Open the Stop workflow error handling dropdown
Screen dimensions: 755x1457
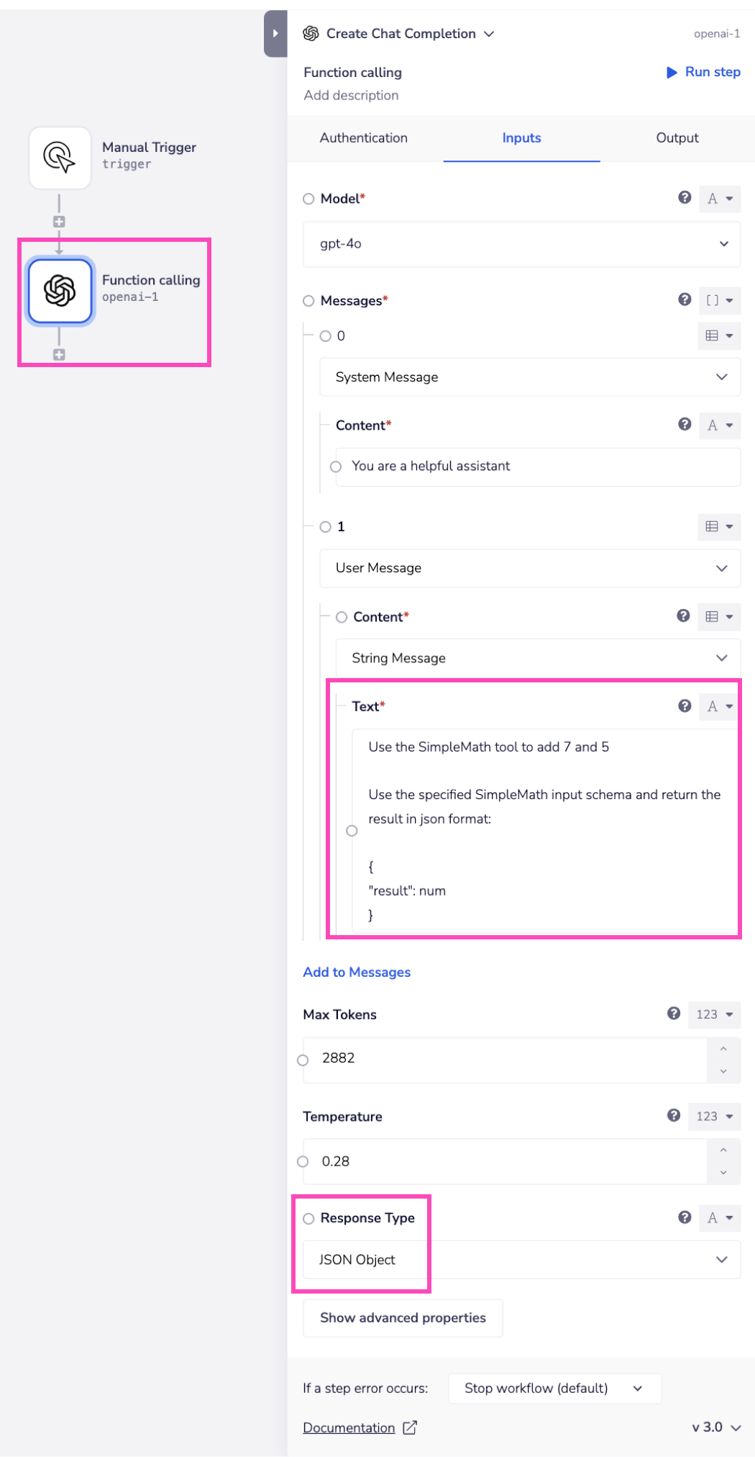click(x=554, y=1389)
